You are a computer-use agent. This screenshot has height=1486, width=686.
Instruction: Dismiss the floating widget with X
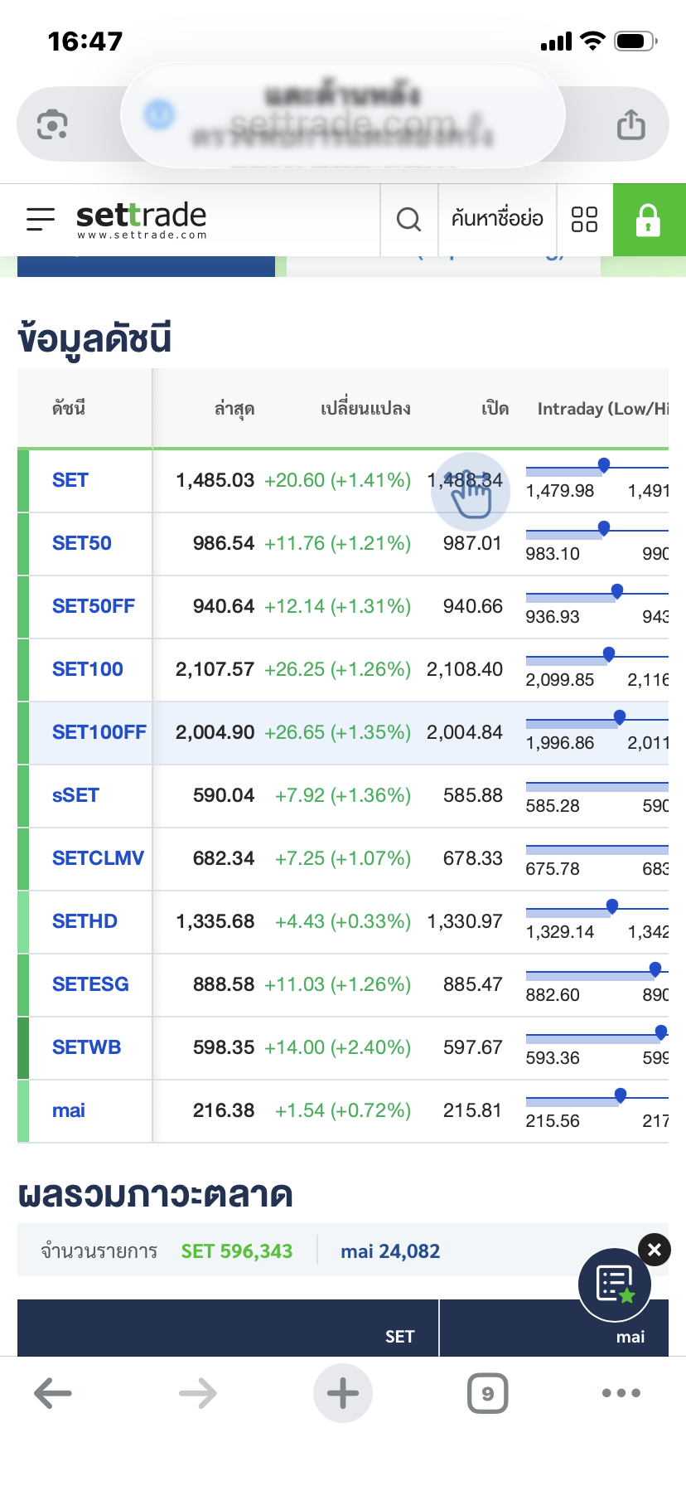click(655, 1250)
